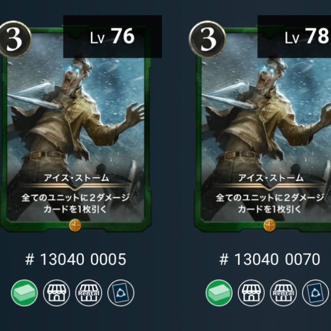Click the Lv 76 level label
The height and width of the screenshot is (331, 331).
[113, 37]
